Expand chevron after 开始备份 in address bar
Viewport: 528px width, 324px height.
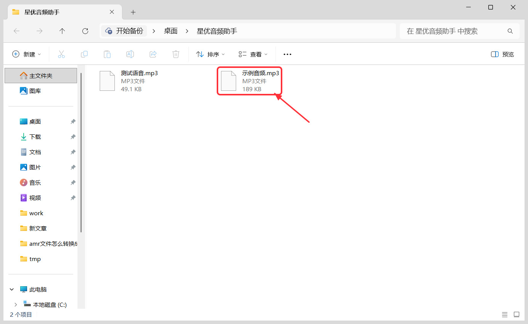tap(154, 31)
